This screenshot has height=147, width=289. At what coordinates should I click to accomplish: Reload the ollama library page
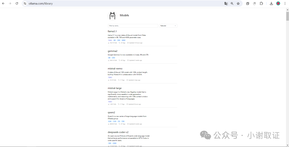click(x=17, y=3)
